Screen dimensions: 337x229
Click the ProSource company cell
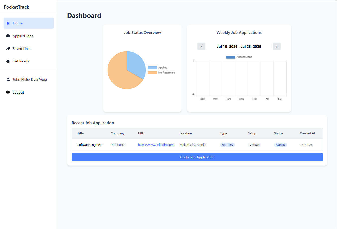tap(118, 145)
